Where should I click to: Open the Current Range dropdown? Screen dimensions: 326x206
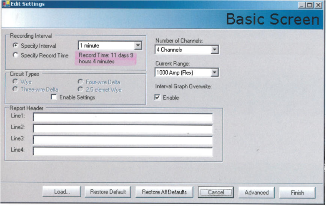coord(214,72)
